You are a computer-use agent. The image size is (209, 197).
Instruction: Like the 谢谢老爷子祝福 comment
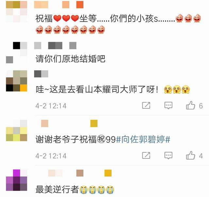[190, 156]
